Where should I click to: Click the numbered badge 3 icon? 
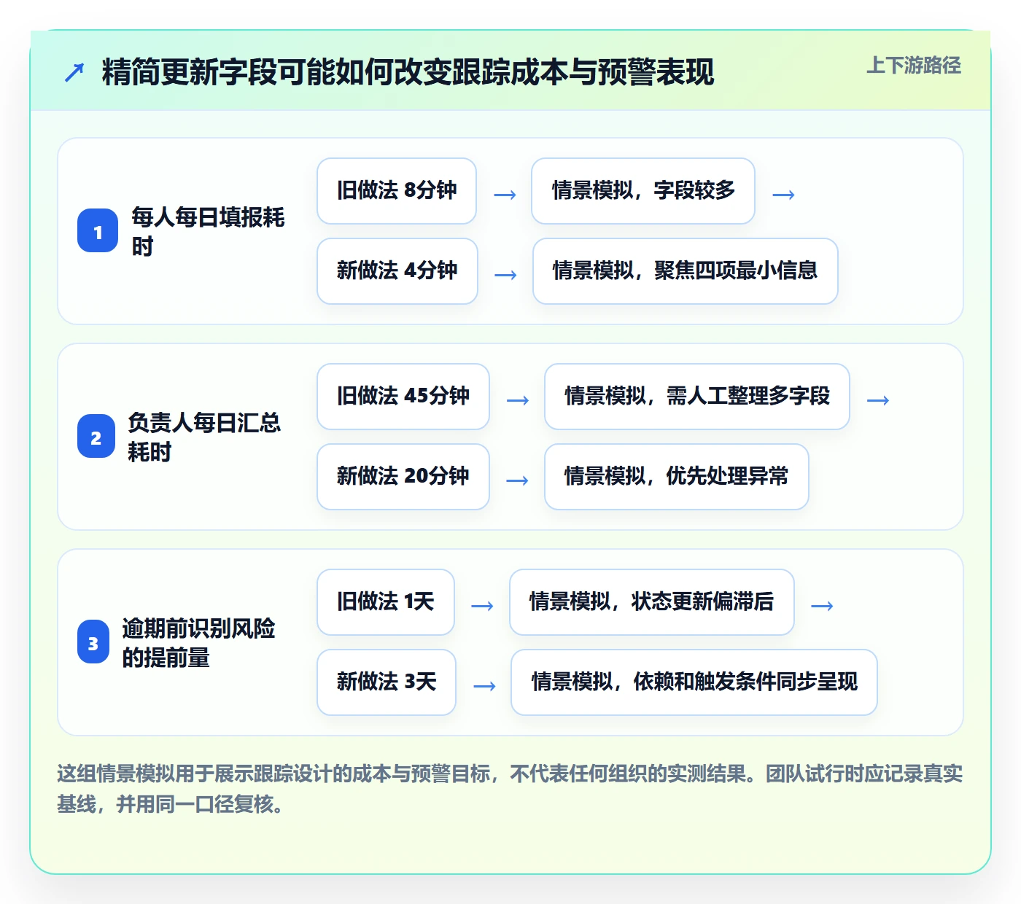(x=93, y=642)
